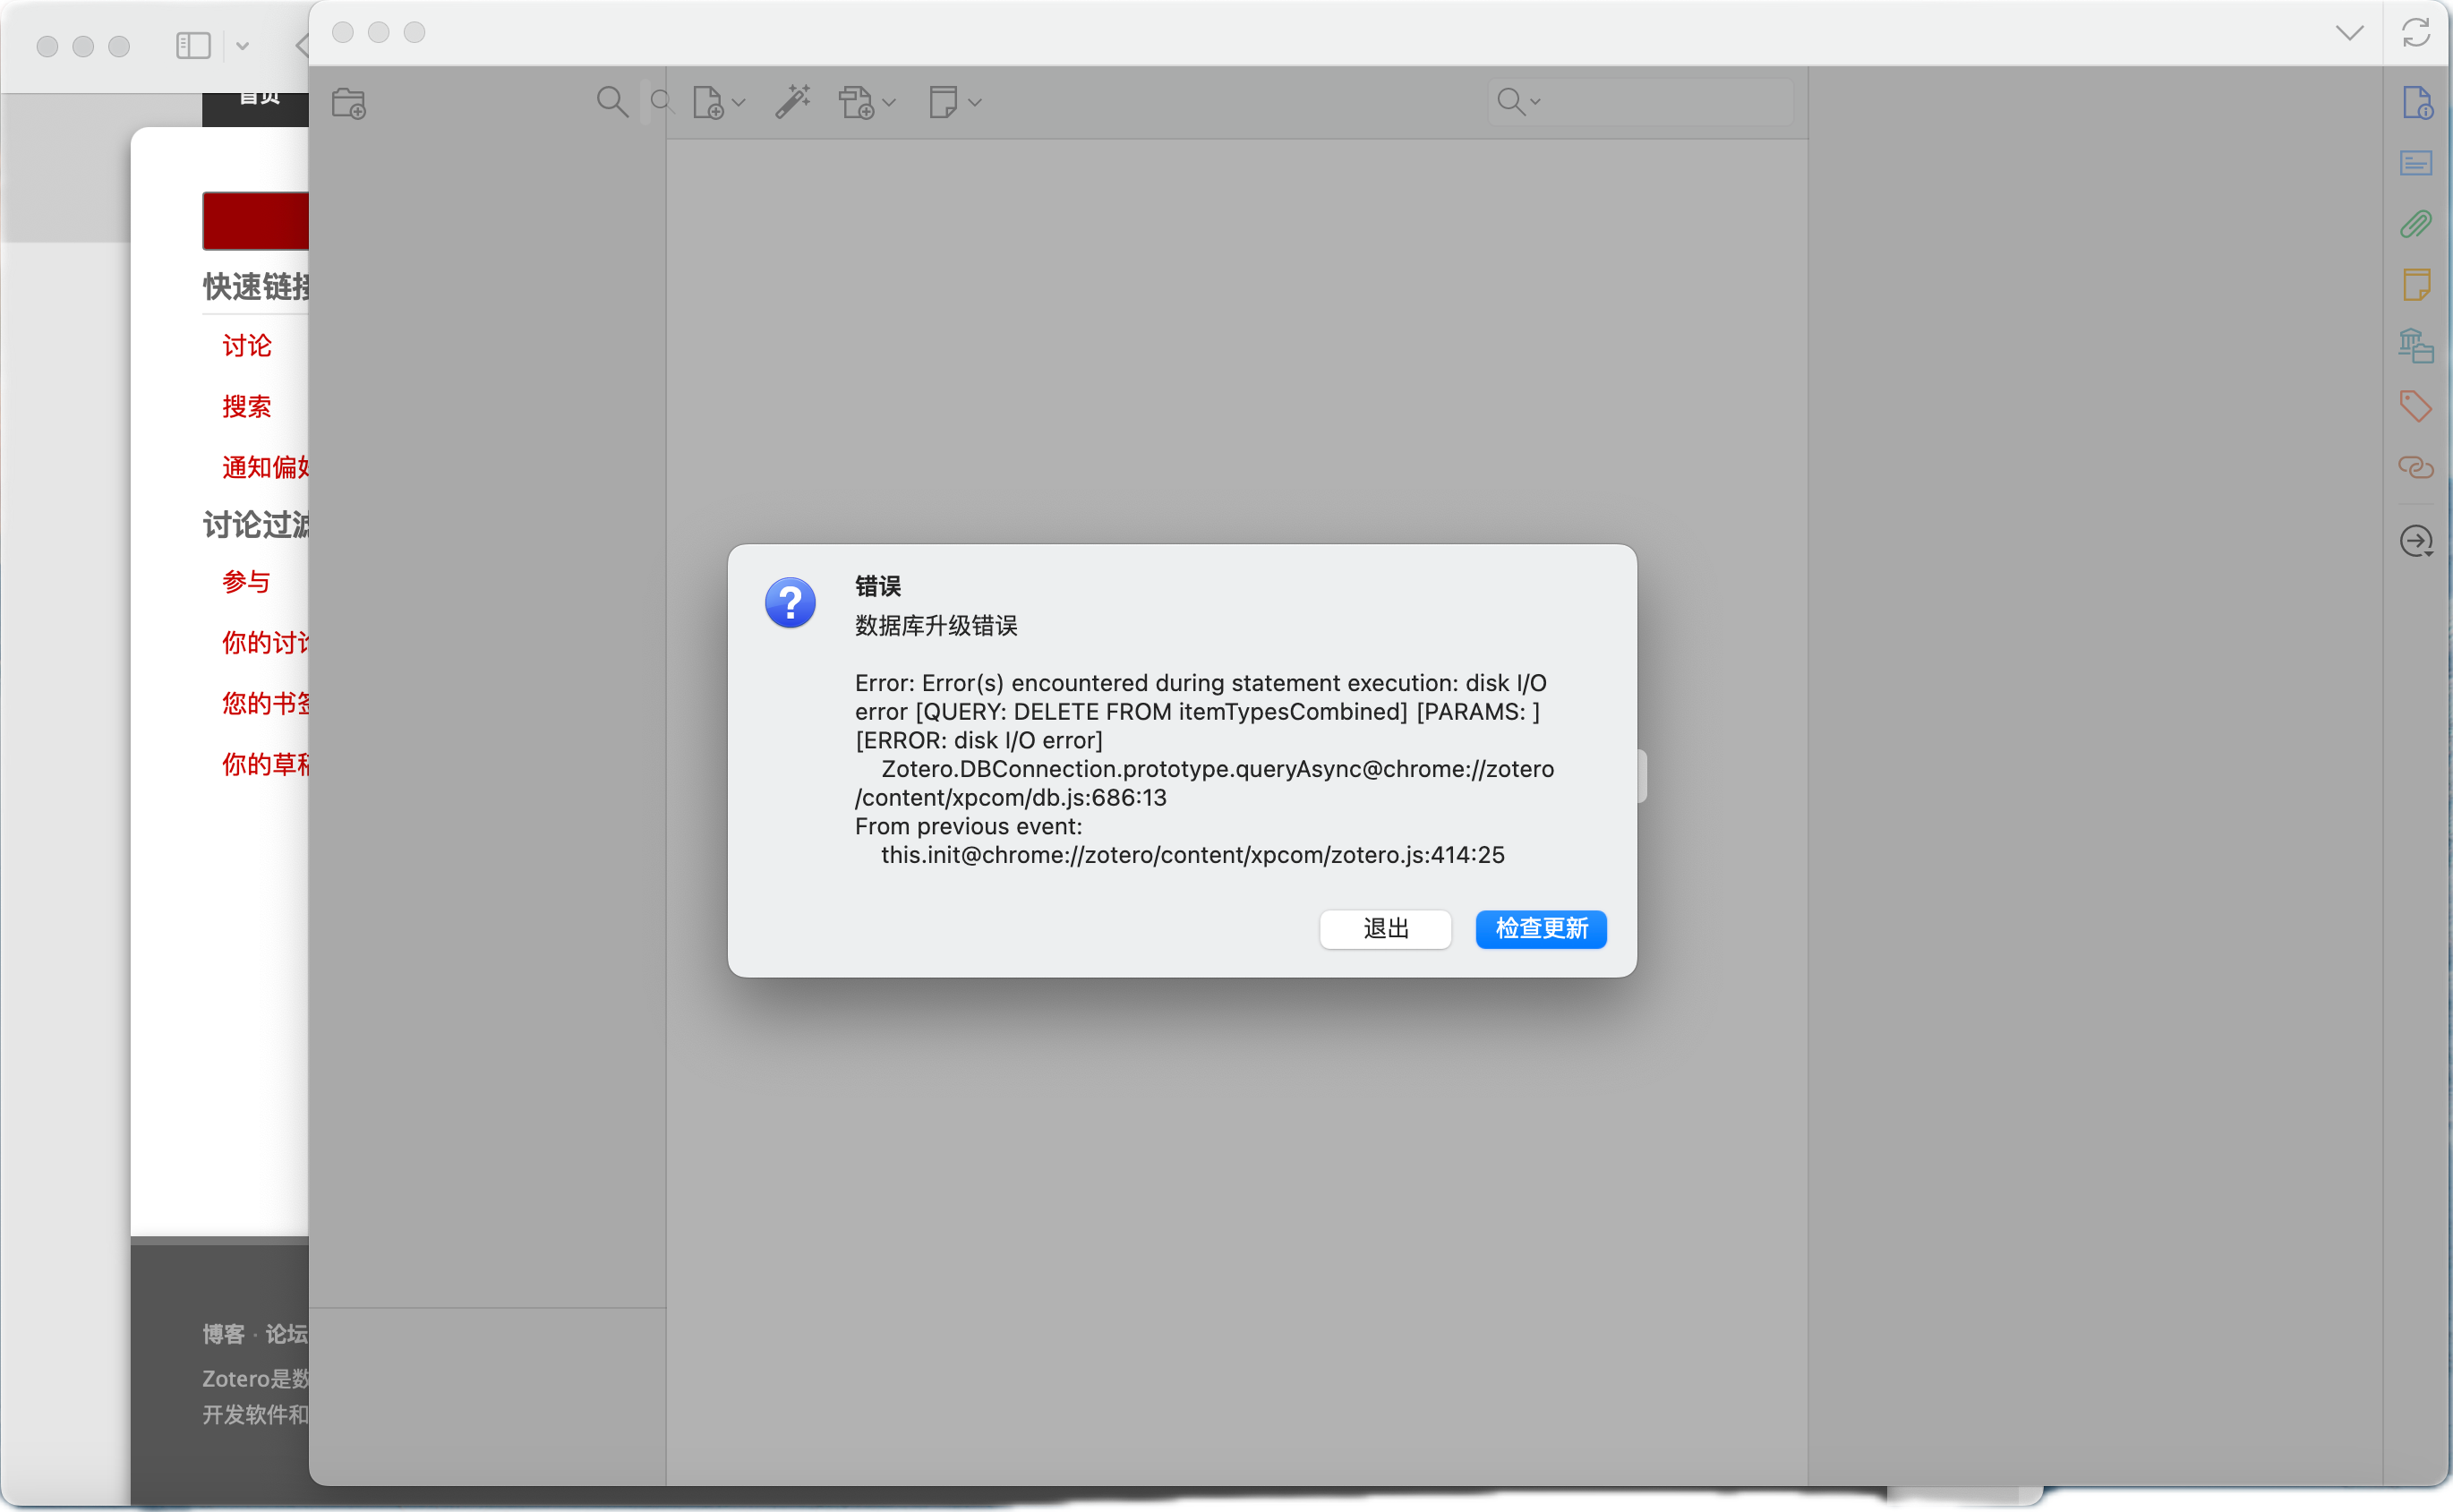The height and width of the screenshot is (1512, 2453).
Task: Open the Related items icon in sidebar
Action: (2416, 467)
